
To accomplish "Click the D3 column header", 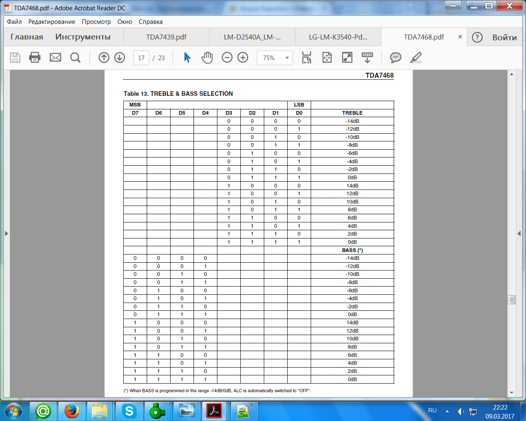I will [229, 113].
